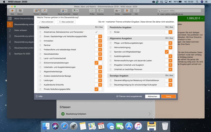The height and width of the screenshot is (132, 211).
Task: Click Eingaben, Hilfen search field
Action: (179, 11)
